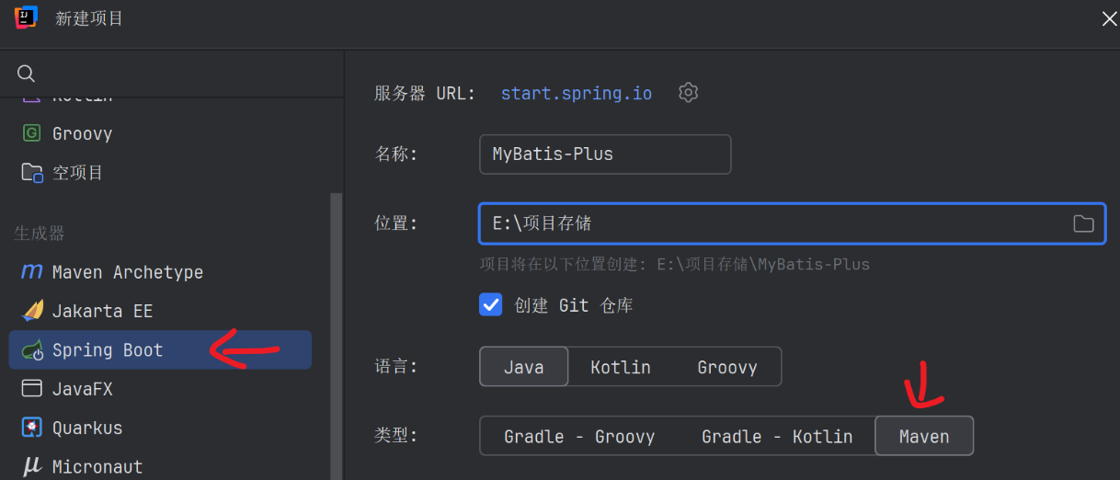1120x480 pixels.
Task: Toggle the 创建 Git 仓库 checkbox
Action: tap(491, 304)
